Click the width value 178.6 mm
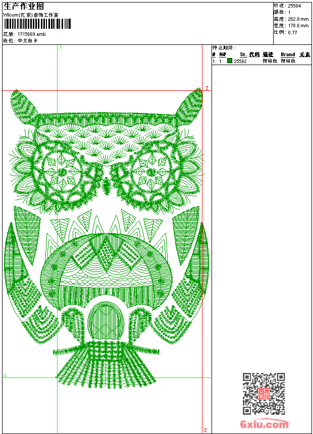This screenshot has height=434, width=313. point(298,26)
